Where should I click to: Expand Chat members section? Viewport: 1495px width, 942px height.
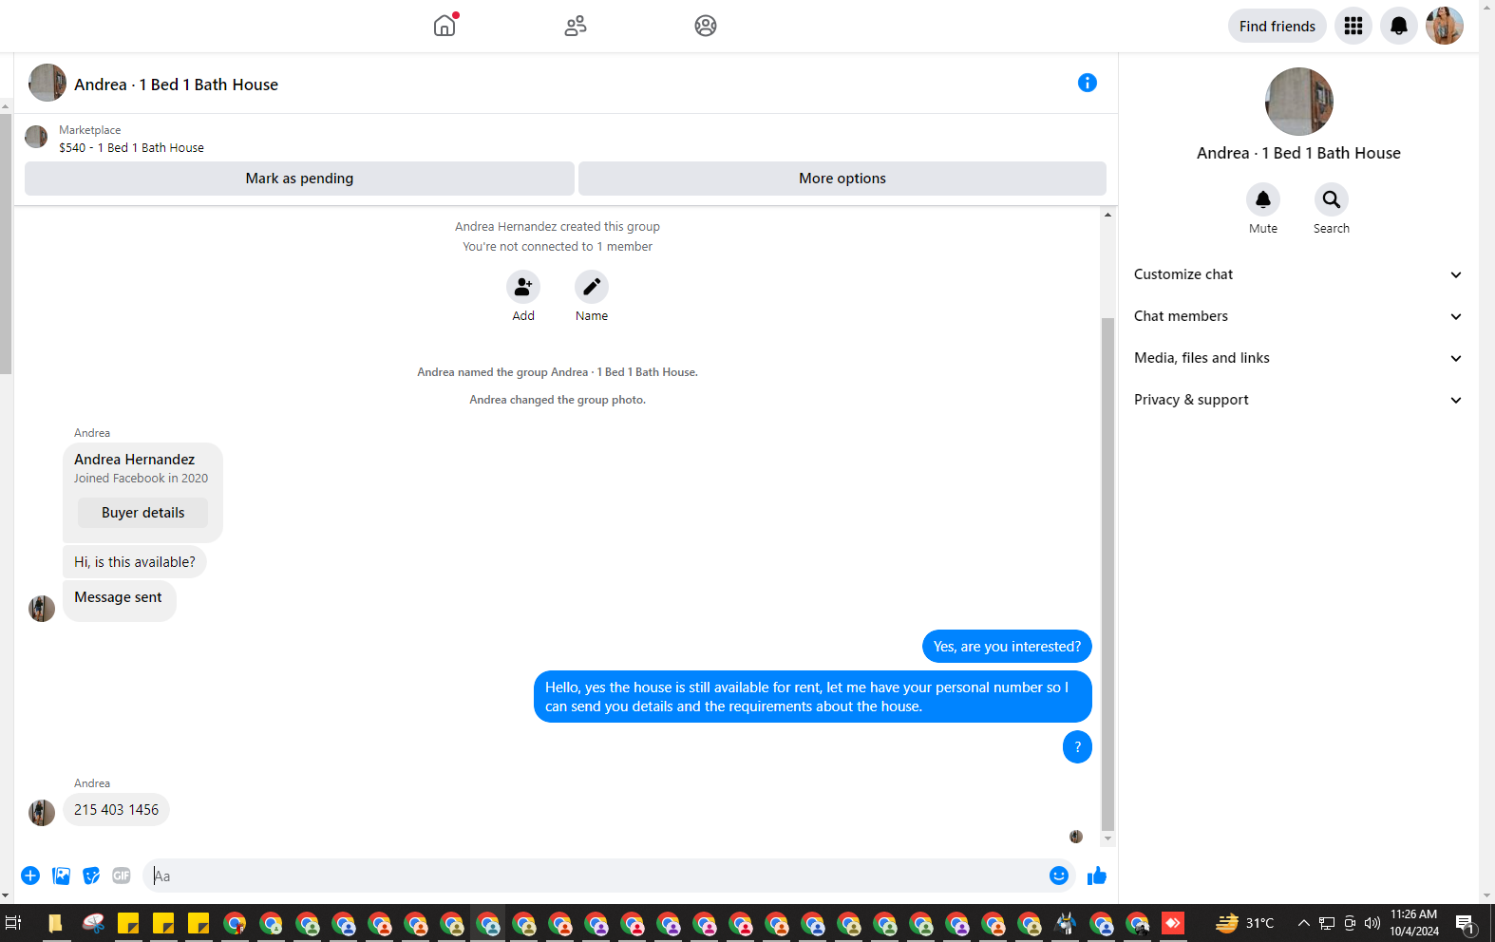tap(1297, 316)
